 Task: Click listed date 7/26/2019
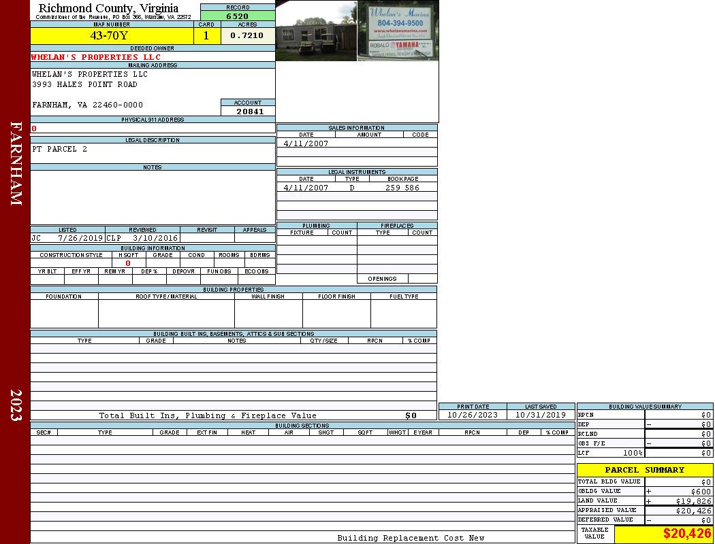click(x=80, y=238)
